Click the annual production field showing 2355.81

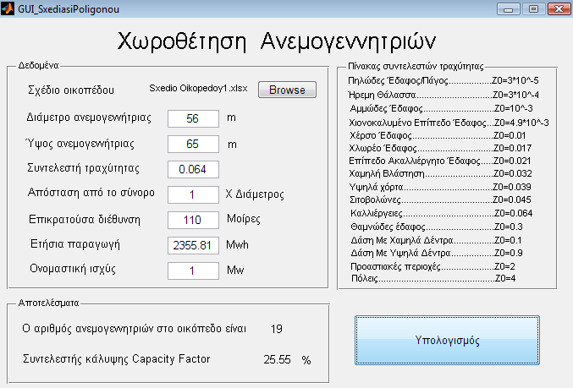193,245
